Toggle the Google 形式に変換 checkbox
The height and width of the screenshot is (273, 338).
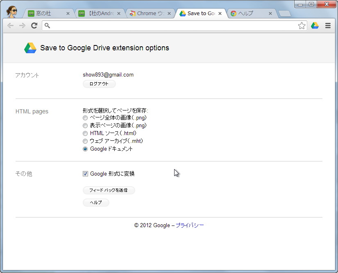pyautogui.click(x=86, y=174)
